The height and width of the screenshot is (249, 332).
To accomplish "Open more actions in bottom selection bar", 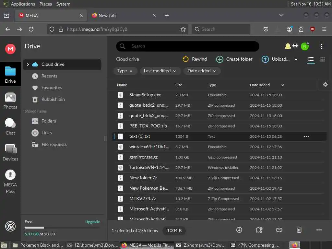I will 319,230.
